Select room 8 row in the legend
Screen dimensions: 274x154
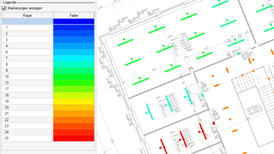click(27, 65)
